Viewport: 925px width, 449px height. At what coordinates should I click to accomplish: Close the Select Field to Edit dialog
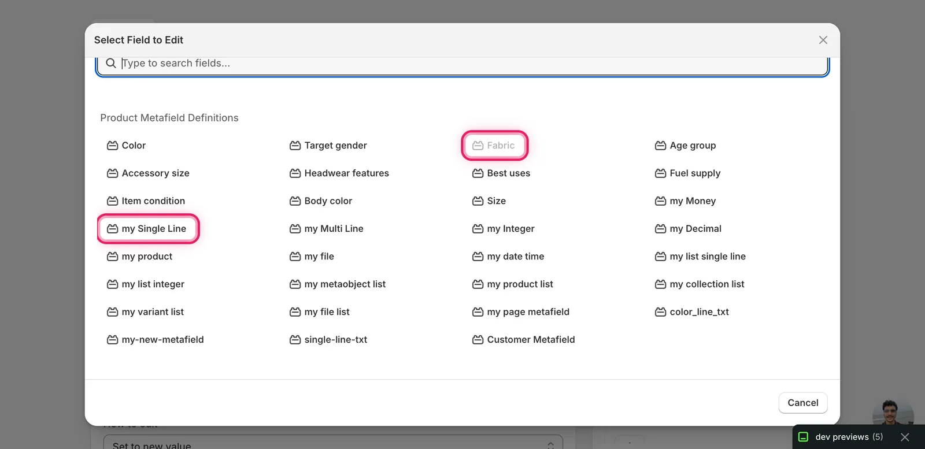(823, 40)
